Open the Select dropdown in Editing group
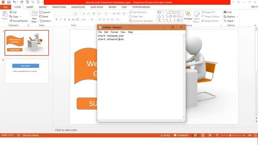Screen dimensions: 258x145 (x=229, y=21)
